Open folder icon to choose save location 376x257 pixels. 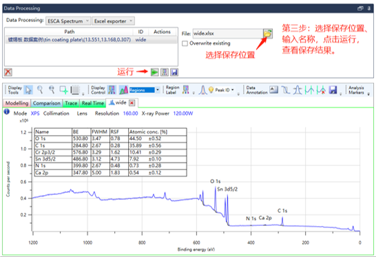[267, 33]
